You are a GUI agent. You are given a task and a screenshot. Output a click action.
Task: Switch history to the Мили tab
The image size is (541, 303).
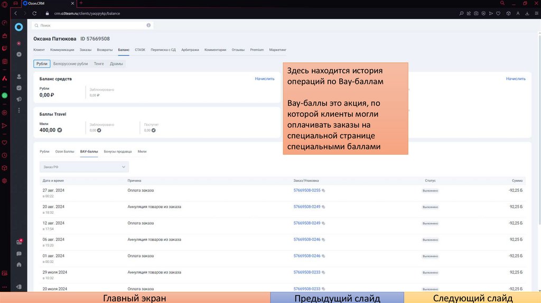pyautogui.click(x=142, y=151)
